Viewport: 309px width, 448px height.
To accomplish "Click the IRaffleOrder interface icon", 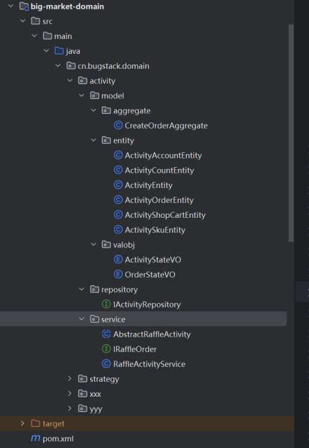I will coord(106,349).
